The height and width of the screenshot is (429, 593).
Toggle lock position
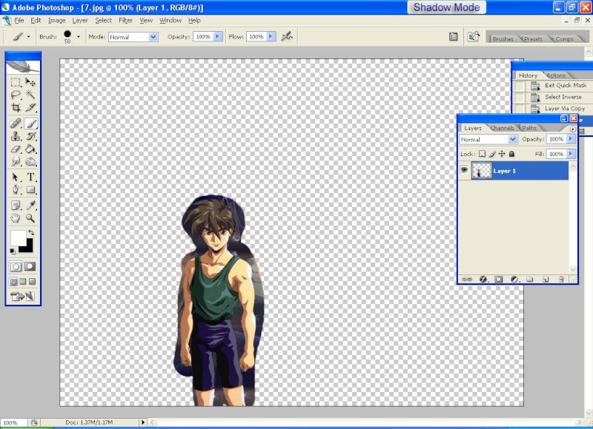(502, 154)
